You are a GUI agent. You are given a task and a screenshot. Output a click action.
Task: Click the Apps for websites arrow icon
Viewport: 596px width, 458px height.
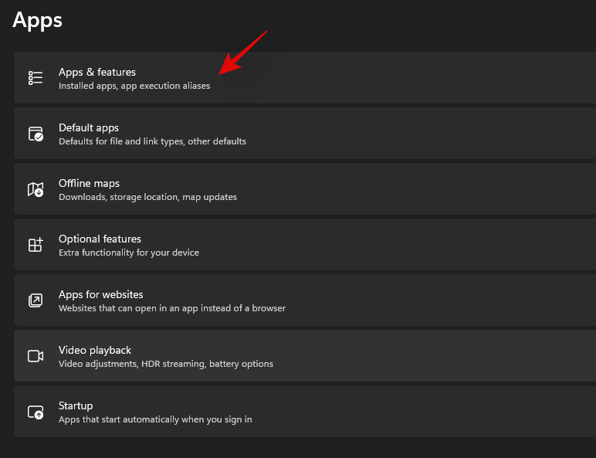tap(36, 300)
